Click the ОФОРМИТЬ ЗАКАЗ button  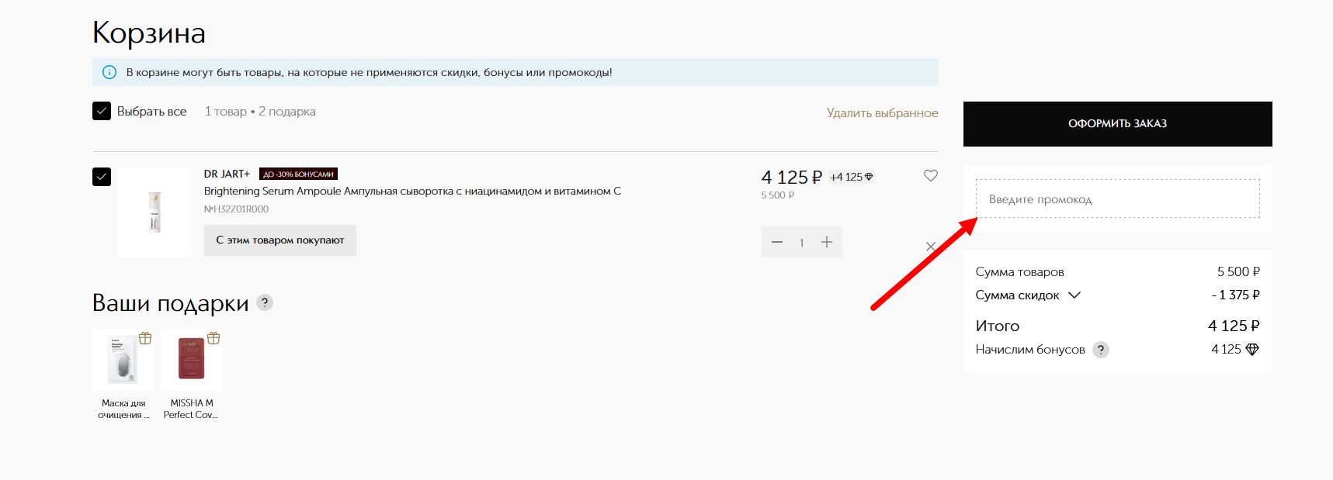click(x=1117, y=123)
